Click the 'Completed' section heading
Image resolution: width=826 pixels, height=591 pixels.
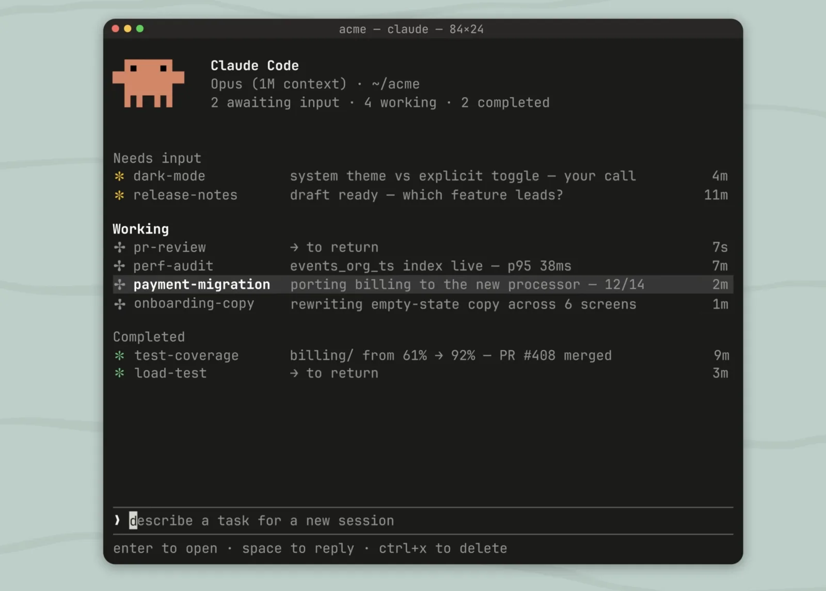[149, 337]
